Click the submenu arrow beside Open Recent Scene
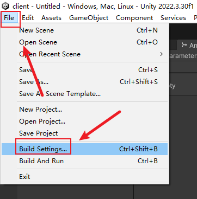197x199 pixels. 161,54
